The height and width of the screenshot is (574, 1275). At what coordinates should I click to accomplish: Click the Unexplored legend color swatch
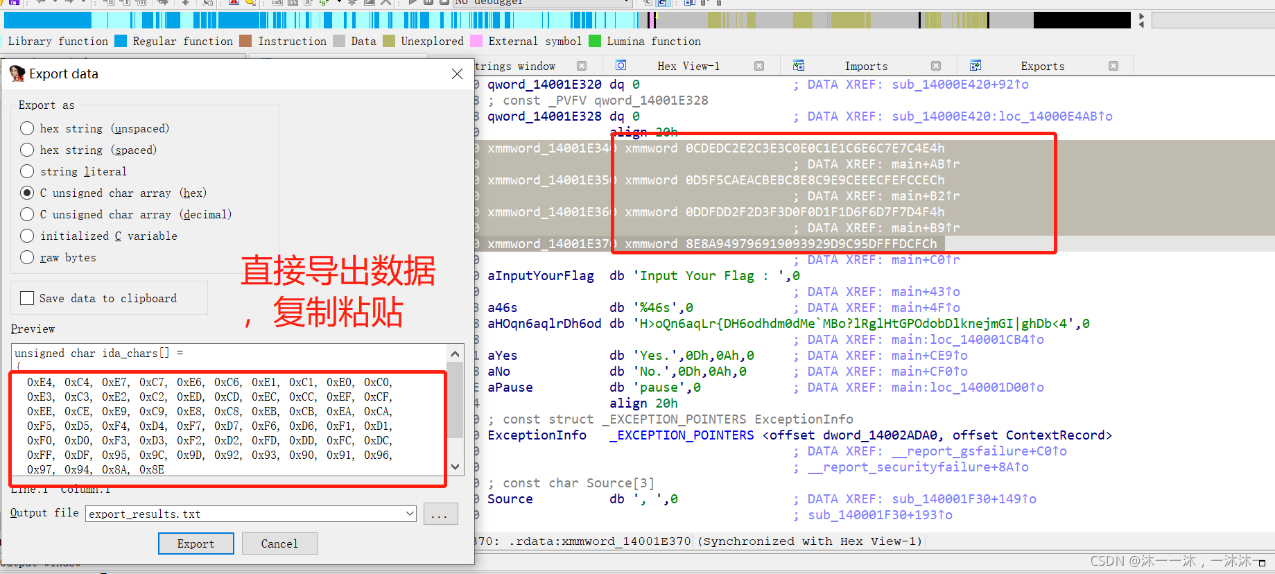click(389, 41)
